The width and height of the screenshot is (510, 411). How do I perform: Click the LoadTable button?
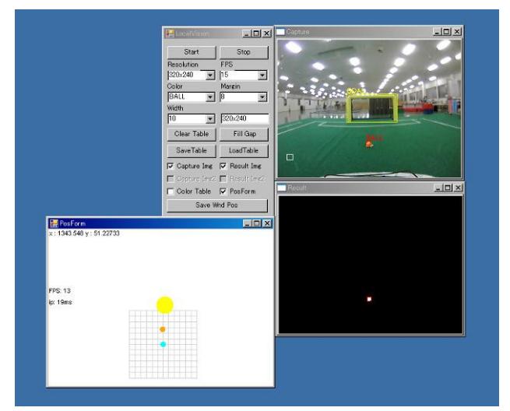point(244,150)
